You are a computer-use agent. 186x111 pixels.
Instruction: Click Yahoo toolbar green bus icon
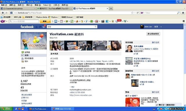[92, 21]
